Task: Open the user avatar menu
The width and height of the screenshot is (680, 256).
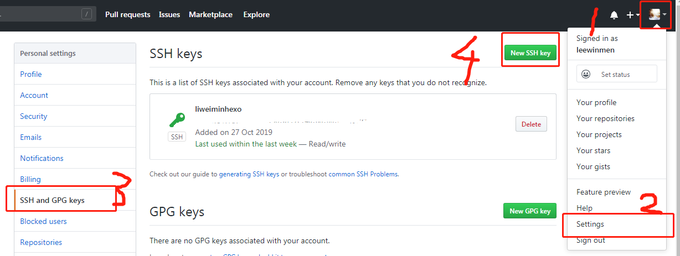Action: [657, 15]
